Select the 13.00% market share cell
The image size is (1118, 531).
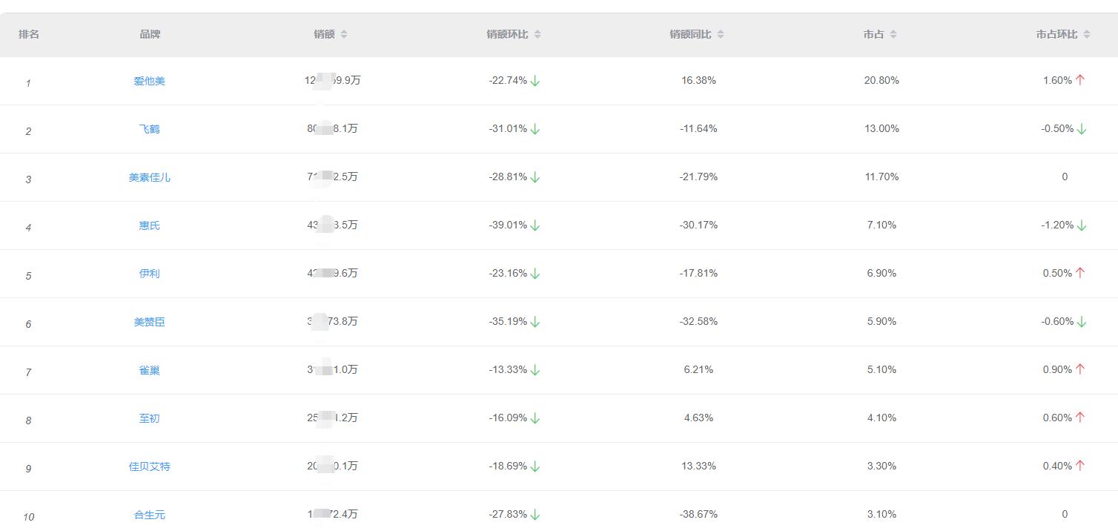point(881,128)
